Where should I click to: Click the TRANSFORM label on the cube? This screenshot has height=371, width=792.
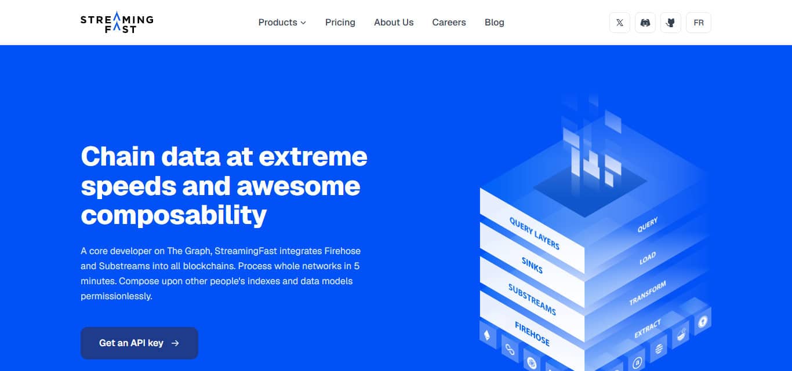tap(648, 293)
